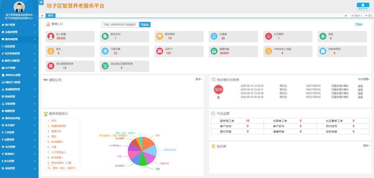Open the 关闭操作 dropdown
Viewport: 374px width, 178px height.
[x=356, y=16]
